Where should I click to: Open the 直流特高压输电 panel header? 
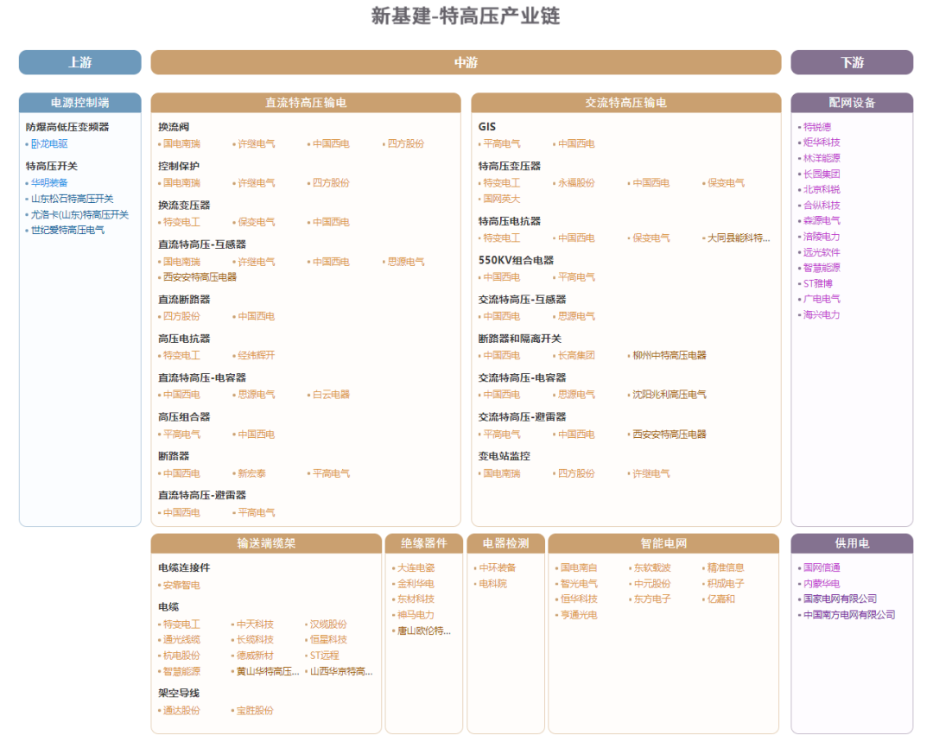point(306,102)
